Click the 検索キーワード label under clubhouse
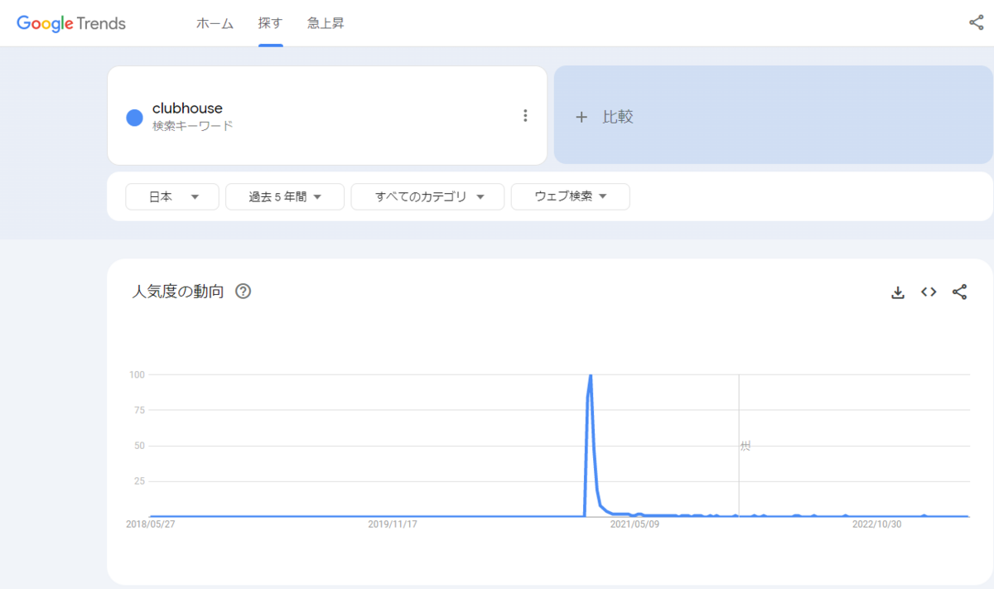994x589 pixels. (x=193, y=126)
